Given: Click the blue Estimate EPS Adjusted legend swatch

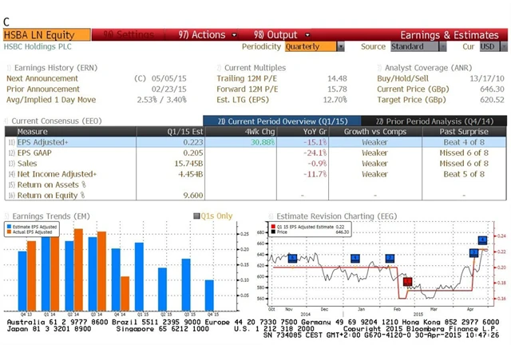Looking at the screenshot, I should point(11,227).
